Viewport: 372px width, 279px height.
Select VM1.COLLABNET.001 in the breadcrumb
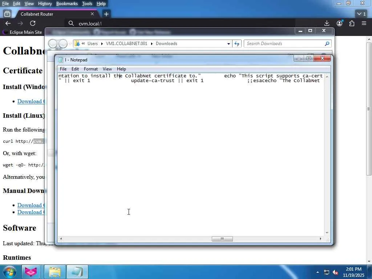pos(126,44)
